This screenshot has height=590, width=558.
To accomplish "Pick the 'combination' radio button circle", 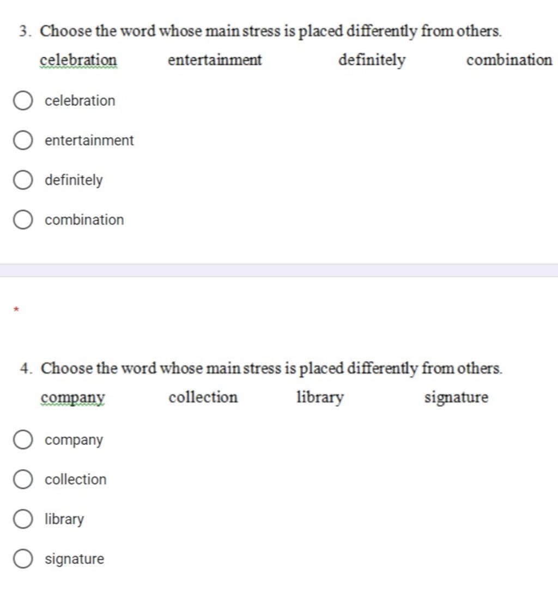I will [22, 220].
